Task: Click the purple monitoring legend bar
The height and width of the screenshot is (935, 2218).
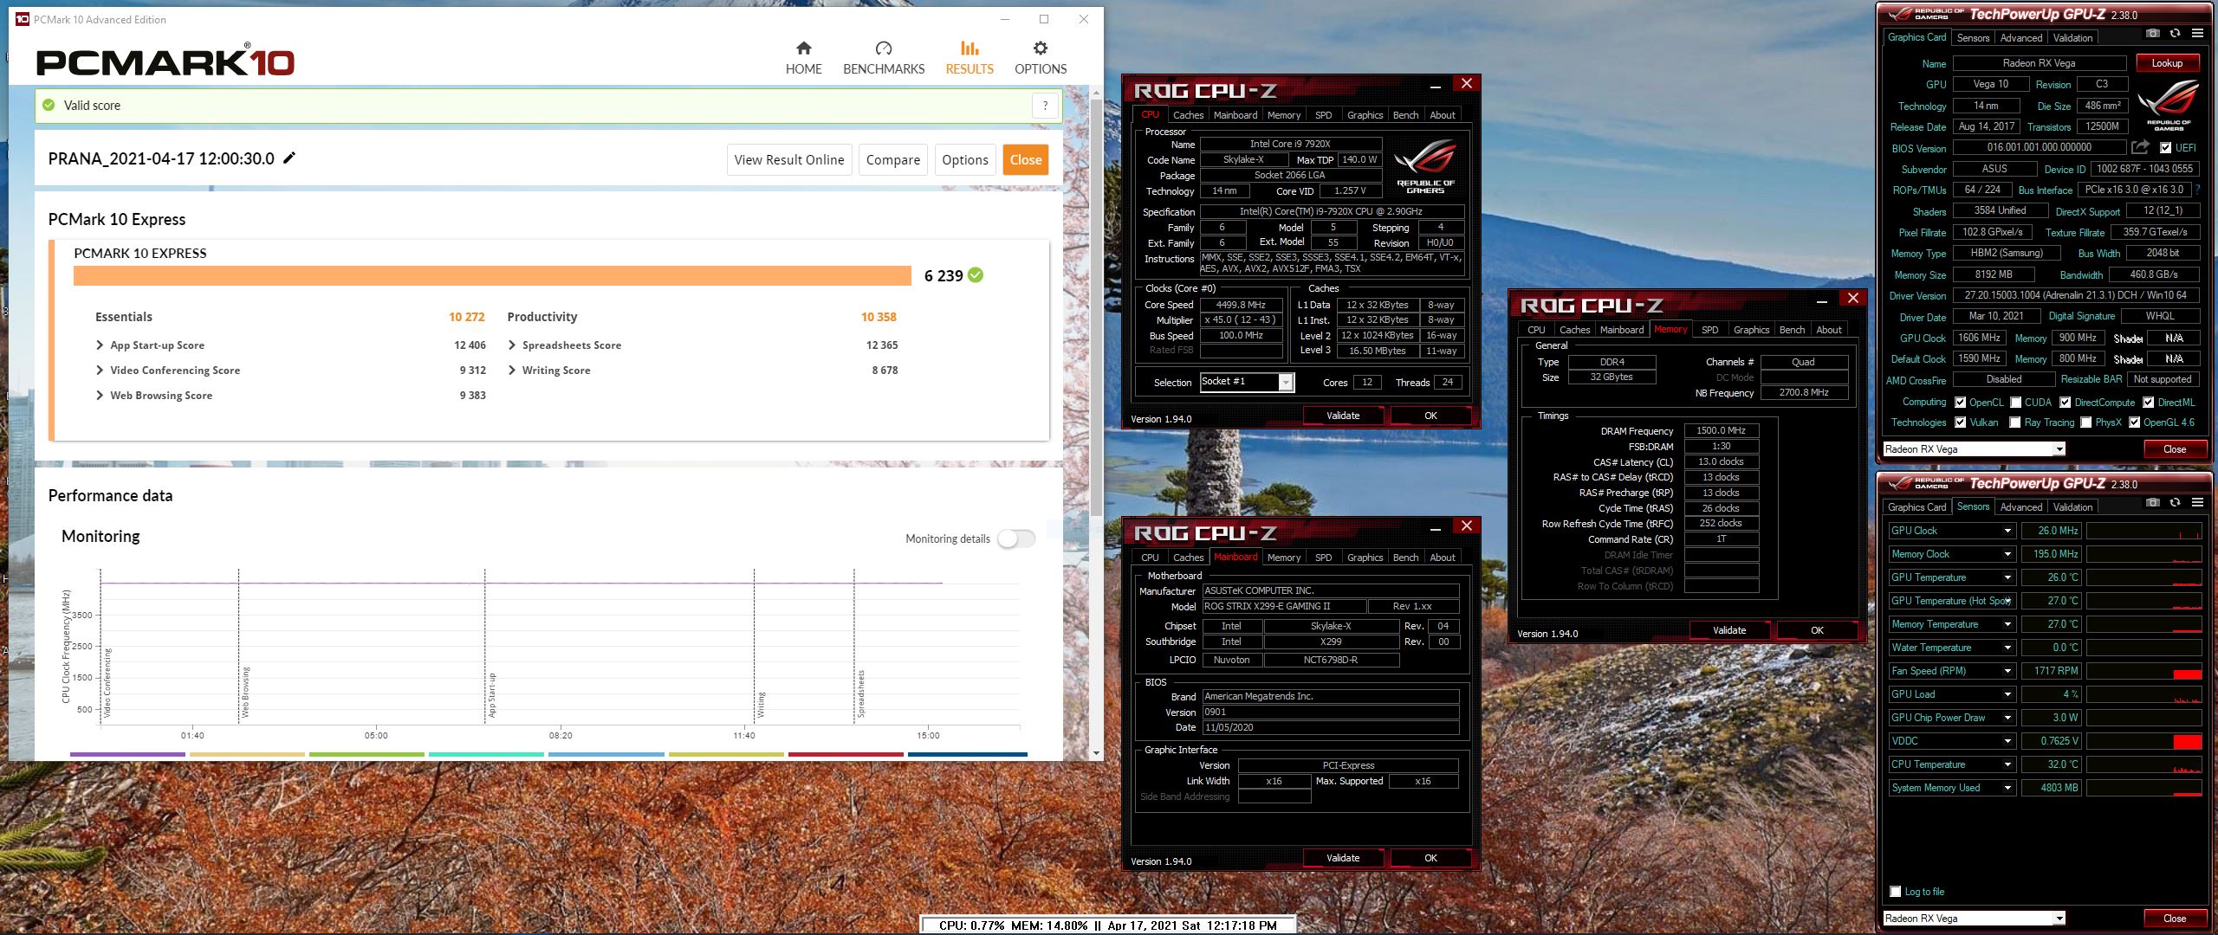Action: click(x=127, y=754)
